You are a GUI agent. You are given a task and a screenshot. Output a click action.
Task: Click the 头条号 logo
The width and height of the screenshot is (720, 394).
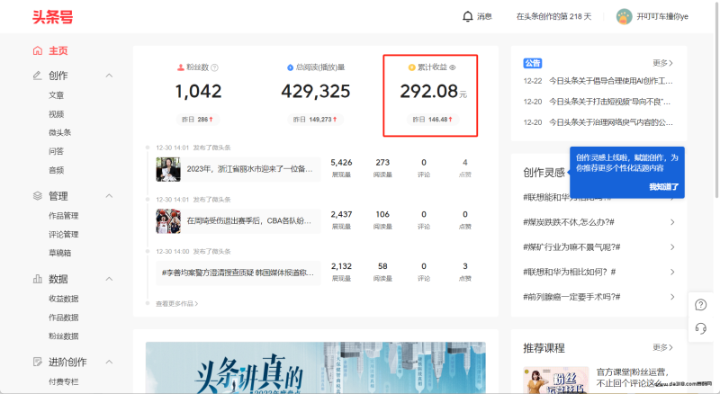click(x=53, y=17)
